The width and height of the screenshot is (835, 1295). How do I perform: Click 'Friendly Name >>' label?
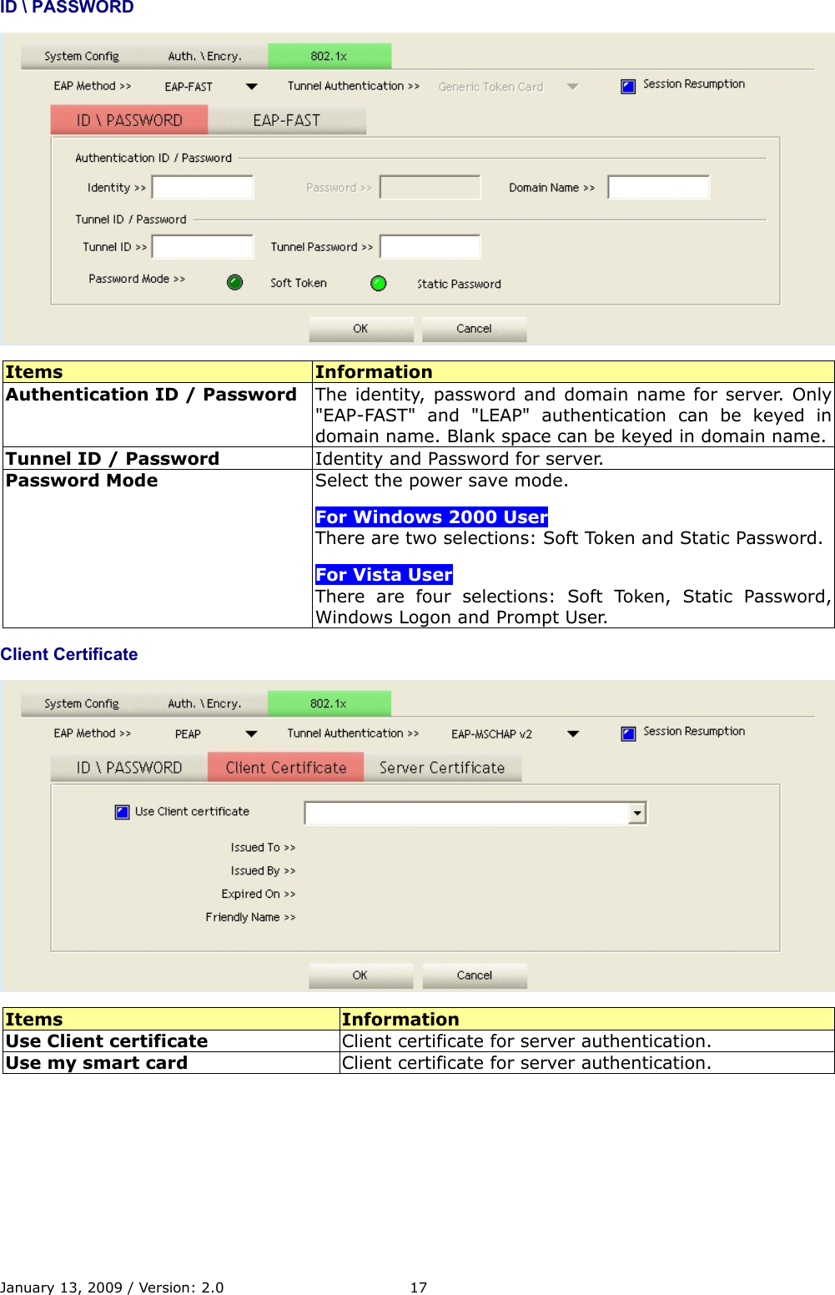click(x=250, y=917)
